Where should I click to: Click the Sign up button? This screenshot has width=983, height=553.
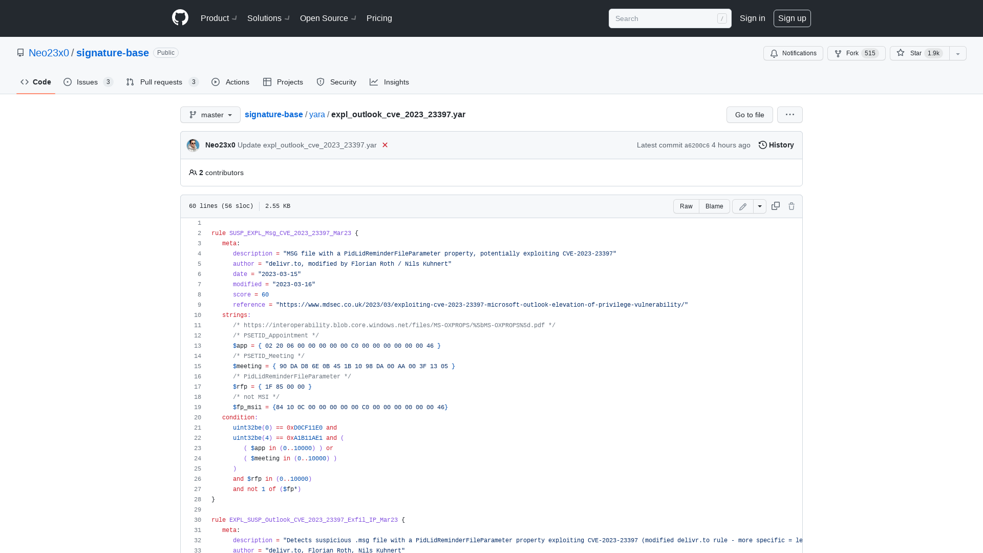pos(792,18)
